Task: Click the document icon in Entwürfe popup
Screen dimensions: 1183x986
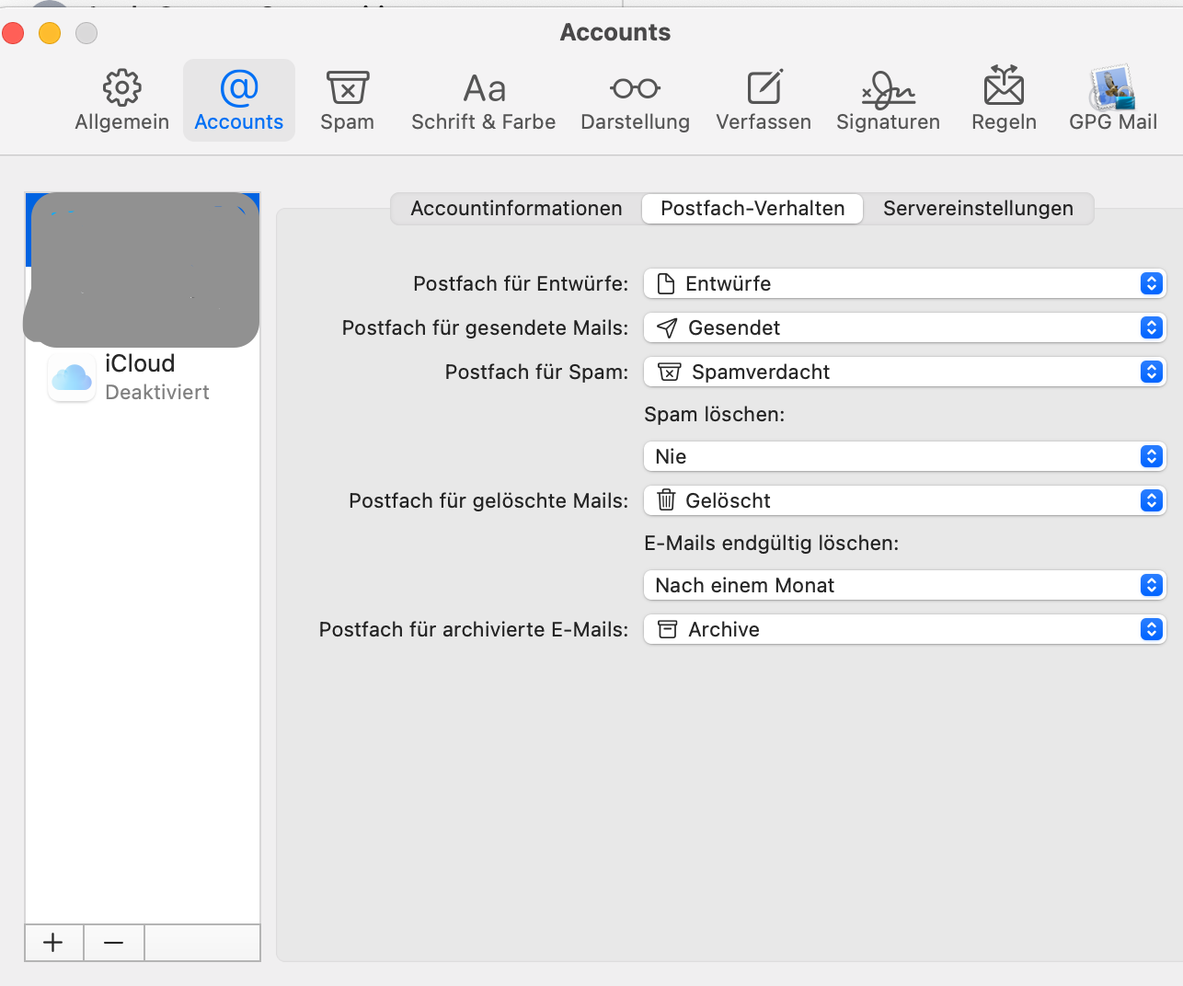Action: click(x=666, y=283)
